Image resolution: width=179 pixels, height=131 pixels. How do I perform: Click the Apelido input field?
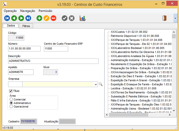21,72
